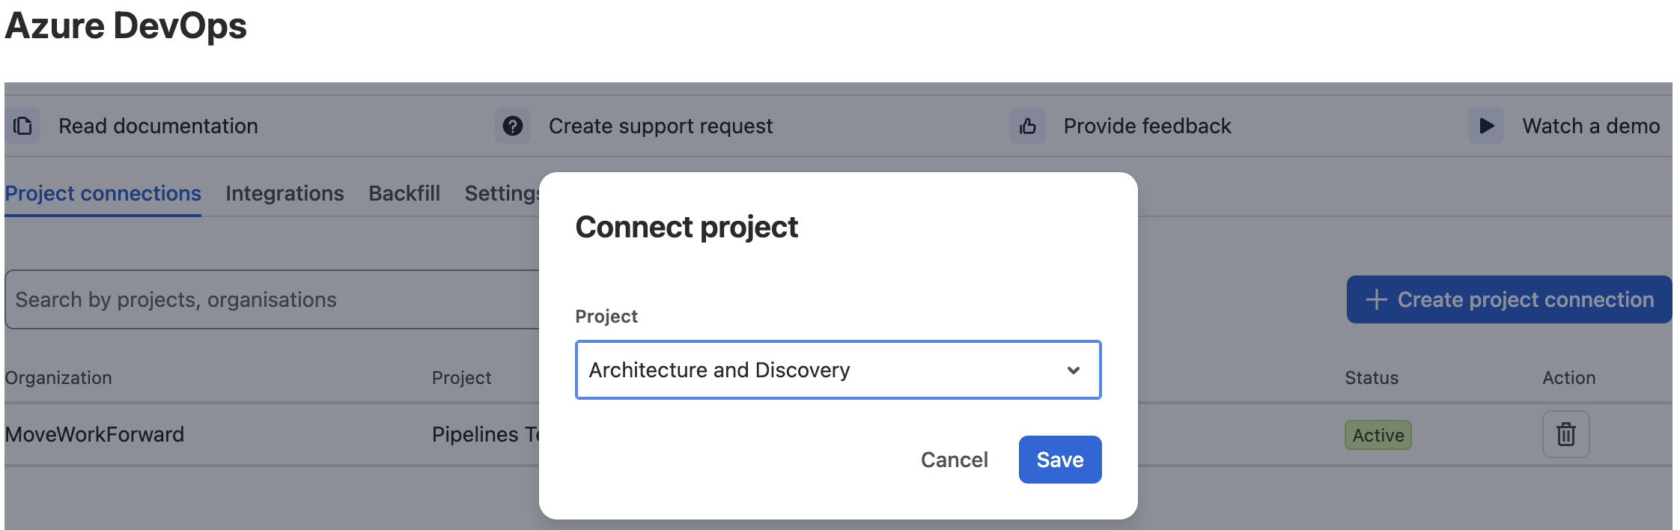Select the Project connections tab

tap(103, 193)
